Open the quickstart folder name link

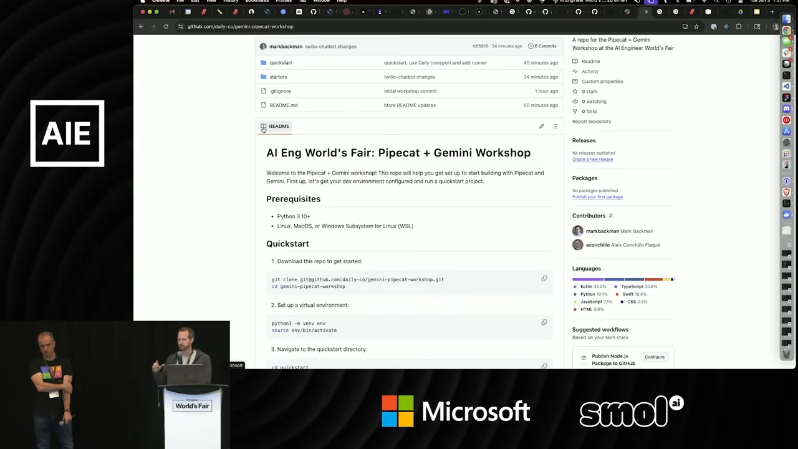pyautogui.click(x=281, y=62)
